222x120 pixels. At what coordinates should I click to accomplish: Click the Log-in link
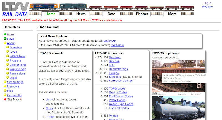[x=207, y=3]
